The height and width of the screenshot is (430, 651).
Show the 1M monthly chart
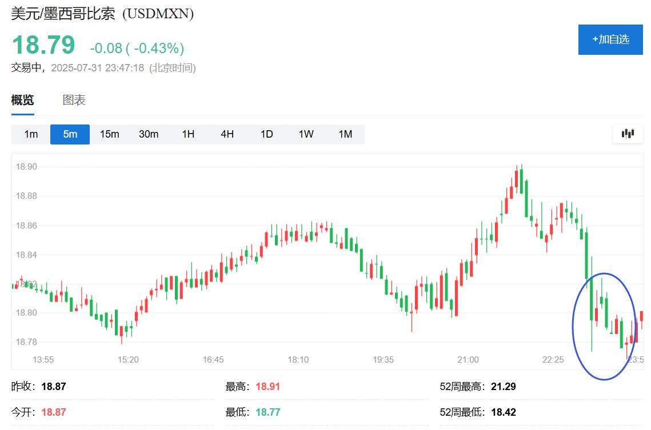click(x=345, y=134)
